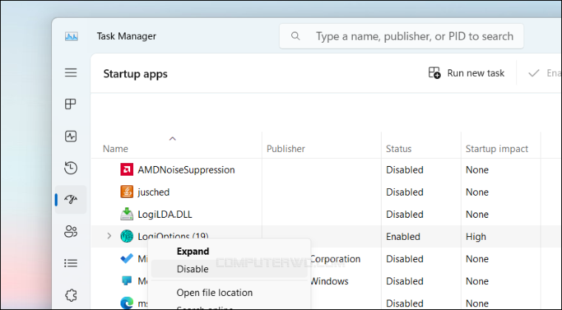Click the Run new task icon

(x=434, y=72)
